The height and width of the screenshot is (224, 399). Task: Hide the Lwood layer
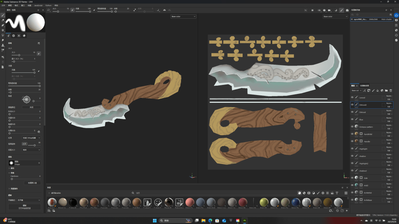(x=352, y=98)
